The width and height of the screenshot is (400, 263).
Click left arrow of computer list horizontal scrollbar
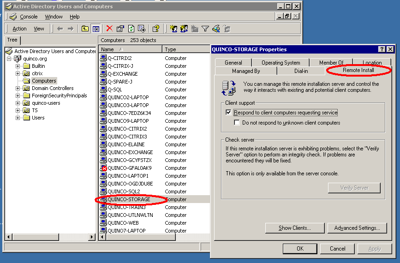[x=102, y=237]
